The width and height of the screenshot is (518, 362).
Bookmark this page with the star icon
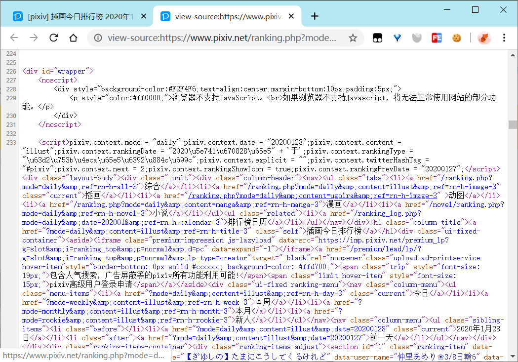[x=353, y=38]
